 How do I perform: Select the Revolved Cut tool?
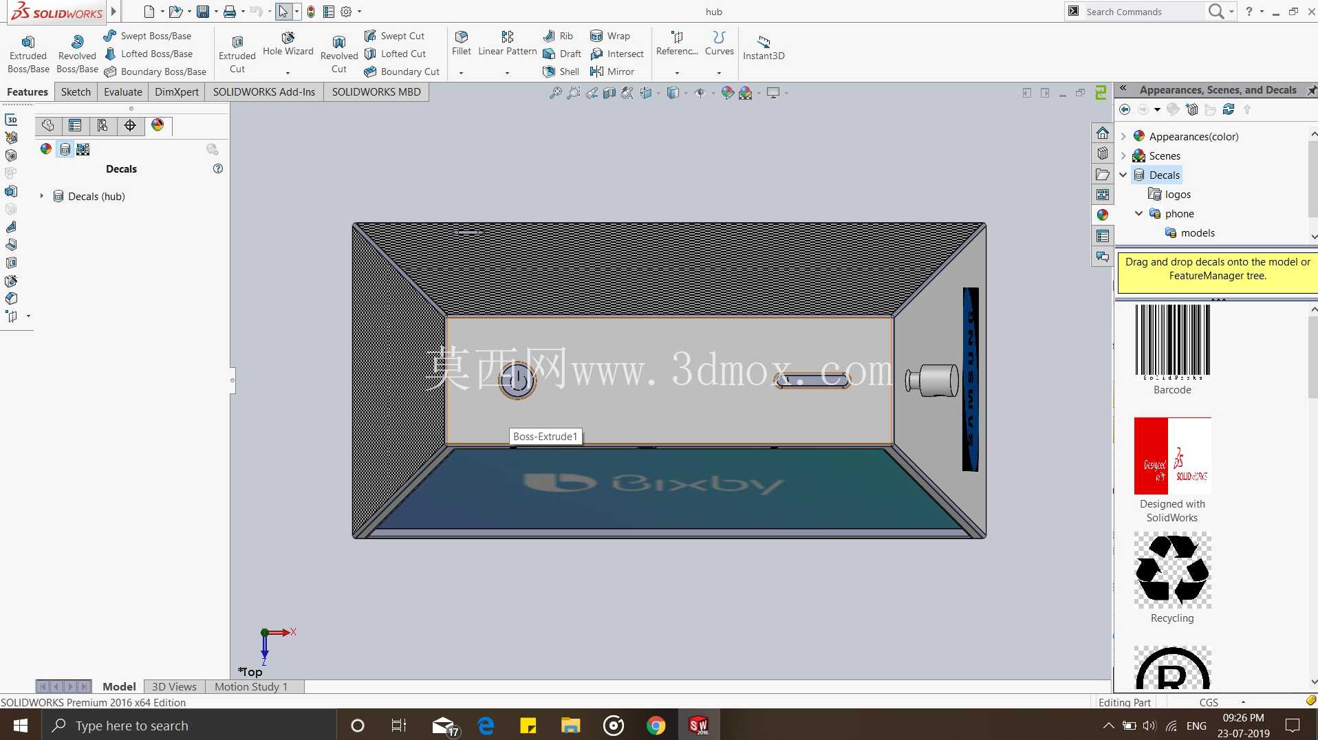[339, 54]
